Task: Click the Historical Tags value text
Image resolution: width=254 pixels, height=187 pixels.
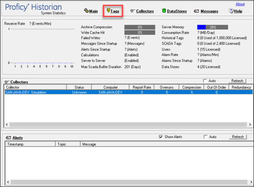Action: (222, 38)
